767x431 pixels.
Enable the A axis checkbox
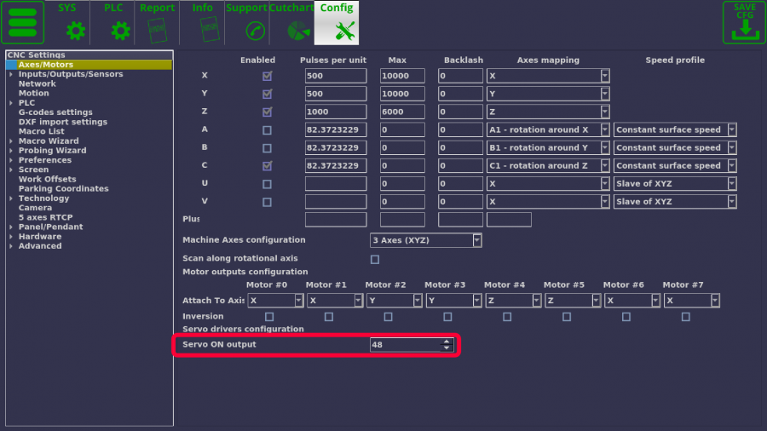268,130
